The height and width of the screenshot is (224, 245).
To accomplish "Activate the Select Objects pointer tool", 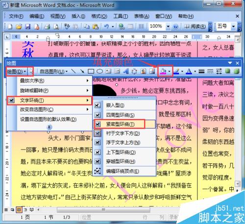I will (31, 71).
